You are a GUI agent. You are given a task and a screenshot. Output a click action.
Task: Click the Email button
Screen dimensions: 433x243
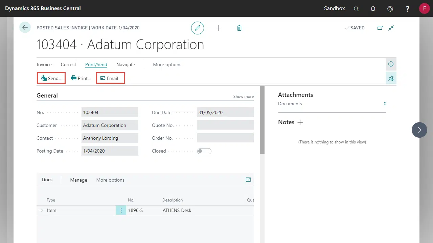pyautogui.click(x=110, y=78)
